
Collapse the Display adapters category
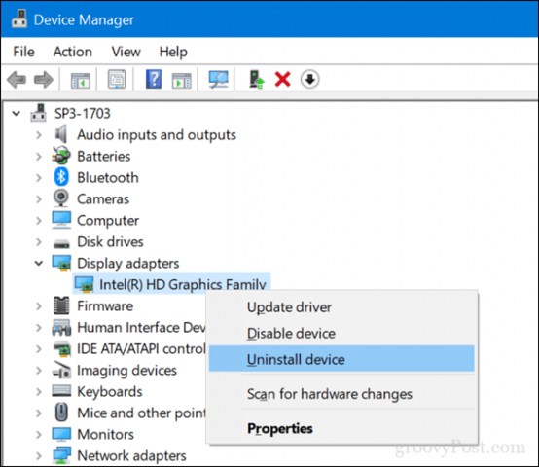pos(39,264)
